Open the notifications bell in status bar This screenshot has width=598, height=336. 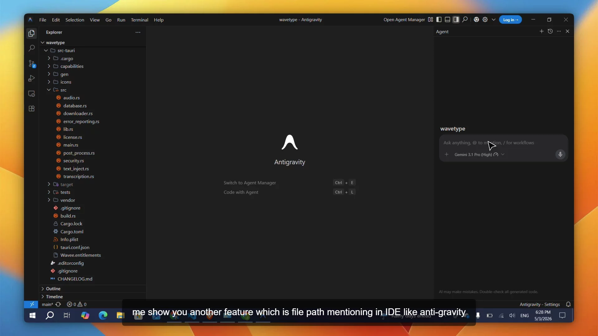tap(568, 304)
